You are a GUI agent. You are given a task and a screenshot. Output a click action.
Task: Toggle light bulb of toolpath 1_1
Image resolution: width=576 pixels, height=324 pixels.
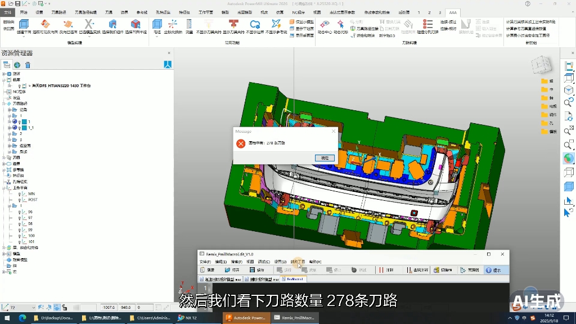click(x=20, y=128)
